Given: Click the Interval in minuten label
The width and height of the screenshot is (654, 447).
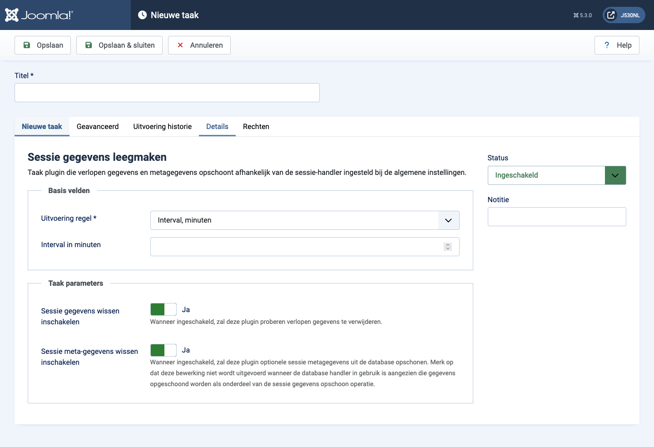Looking at the screenshot, I should click(71, 244).
